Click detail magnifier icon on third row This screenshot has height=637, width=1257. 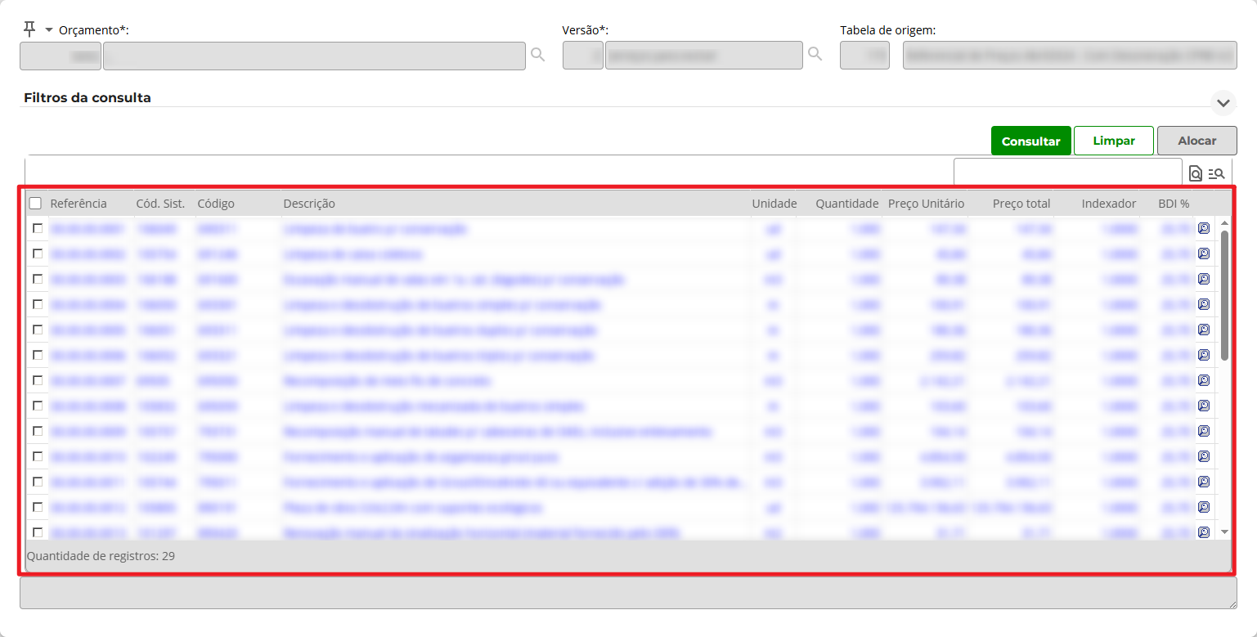(x=1204, y=280)
